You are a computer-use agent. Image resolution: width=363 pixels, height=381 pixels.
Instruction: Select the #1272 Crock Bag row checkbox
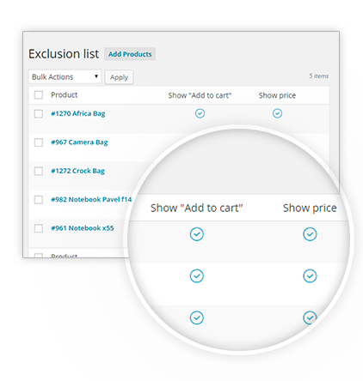pos(39,171)
